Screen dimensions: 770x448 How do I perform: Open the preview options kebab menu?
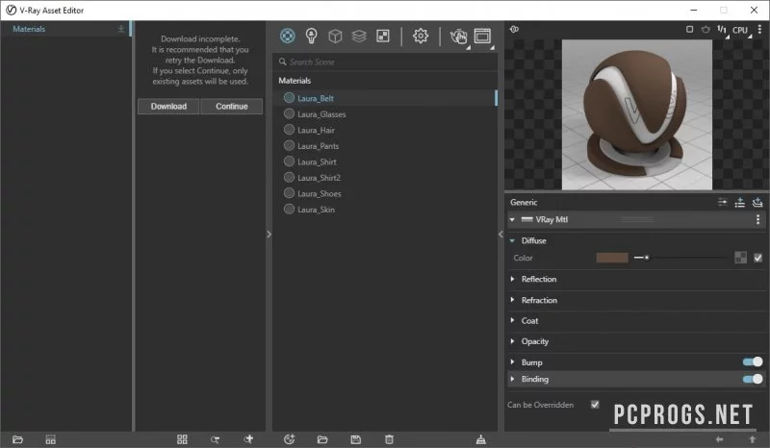coord(759,30)
